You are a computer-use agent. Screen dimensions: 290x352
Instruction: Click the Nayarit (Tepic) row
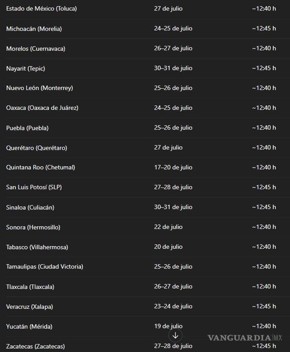coord(26,69)
